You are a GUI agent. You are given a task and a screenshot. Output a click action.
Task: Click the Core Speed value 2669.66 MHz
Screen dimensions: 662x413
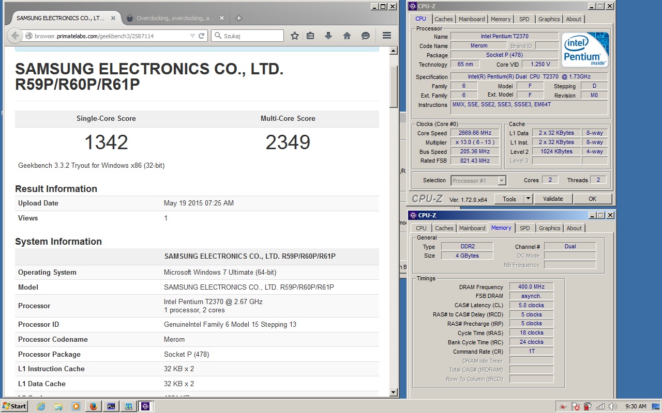(476, 133)
